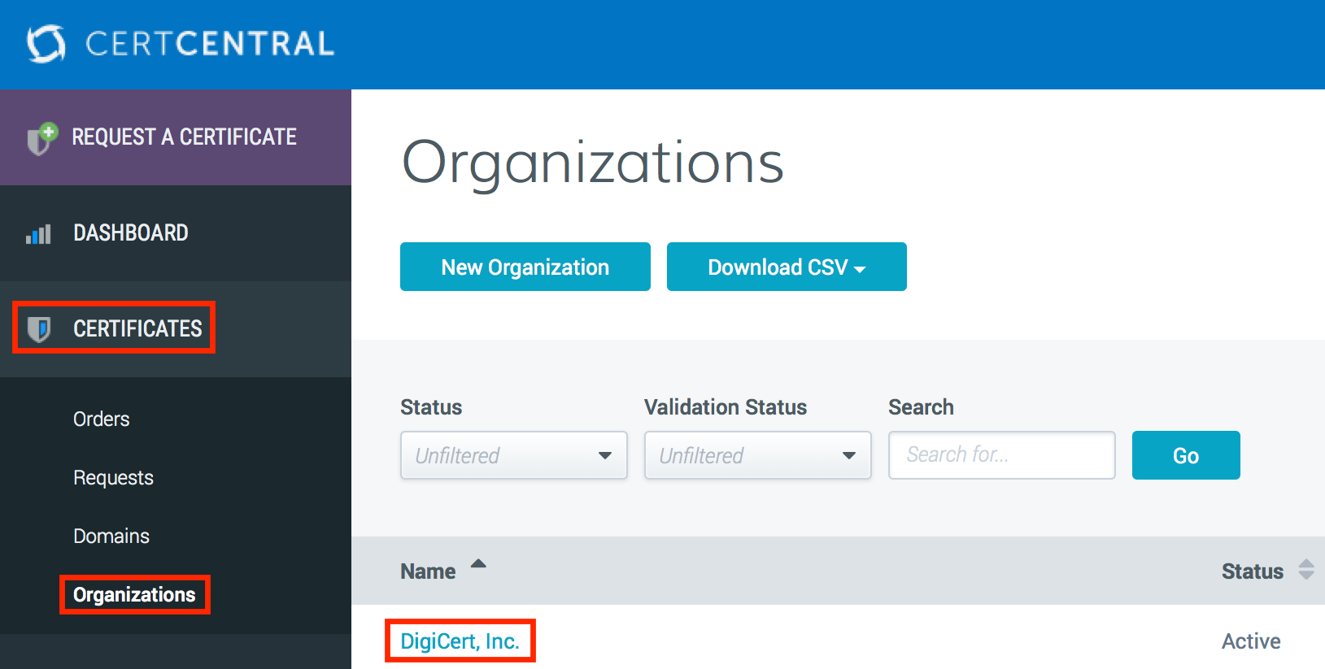1325x669 pixels.
Task: Sort table ascending by Name arrow
Action: click(x=478, y=563)
